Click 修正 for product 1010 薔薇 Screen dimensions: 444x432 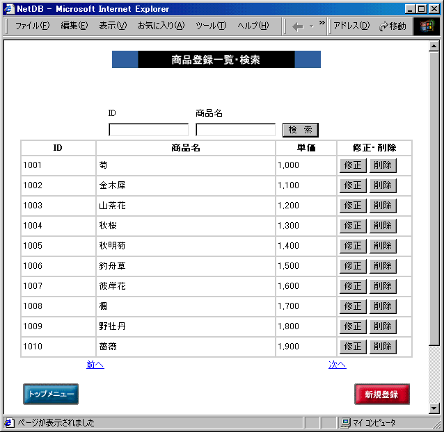tap(353, 347)
